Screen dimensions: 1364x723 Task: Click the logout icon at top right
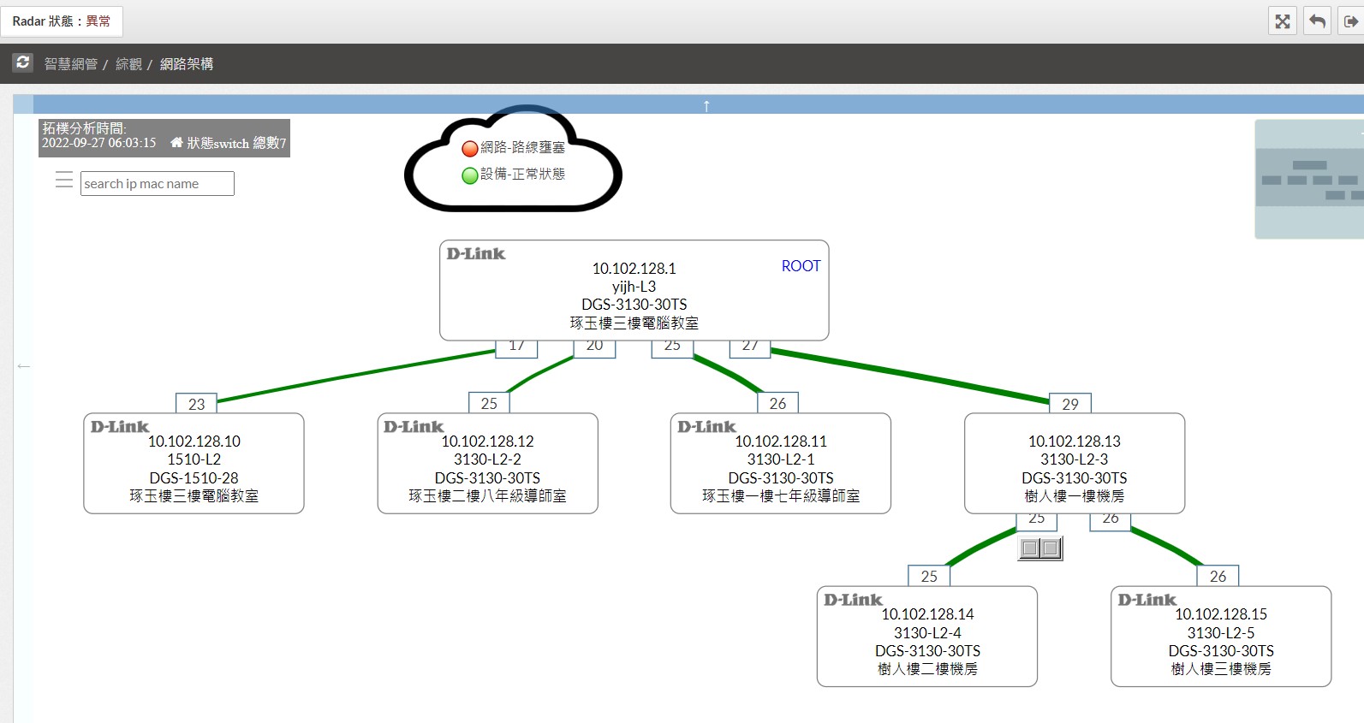1350,21
